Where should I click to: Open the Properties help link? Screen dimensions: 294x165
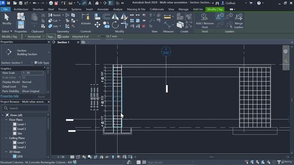pyautogui.click(x=9, y=96)
